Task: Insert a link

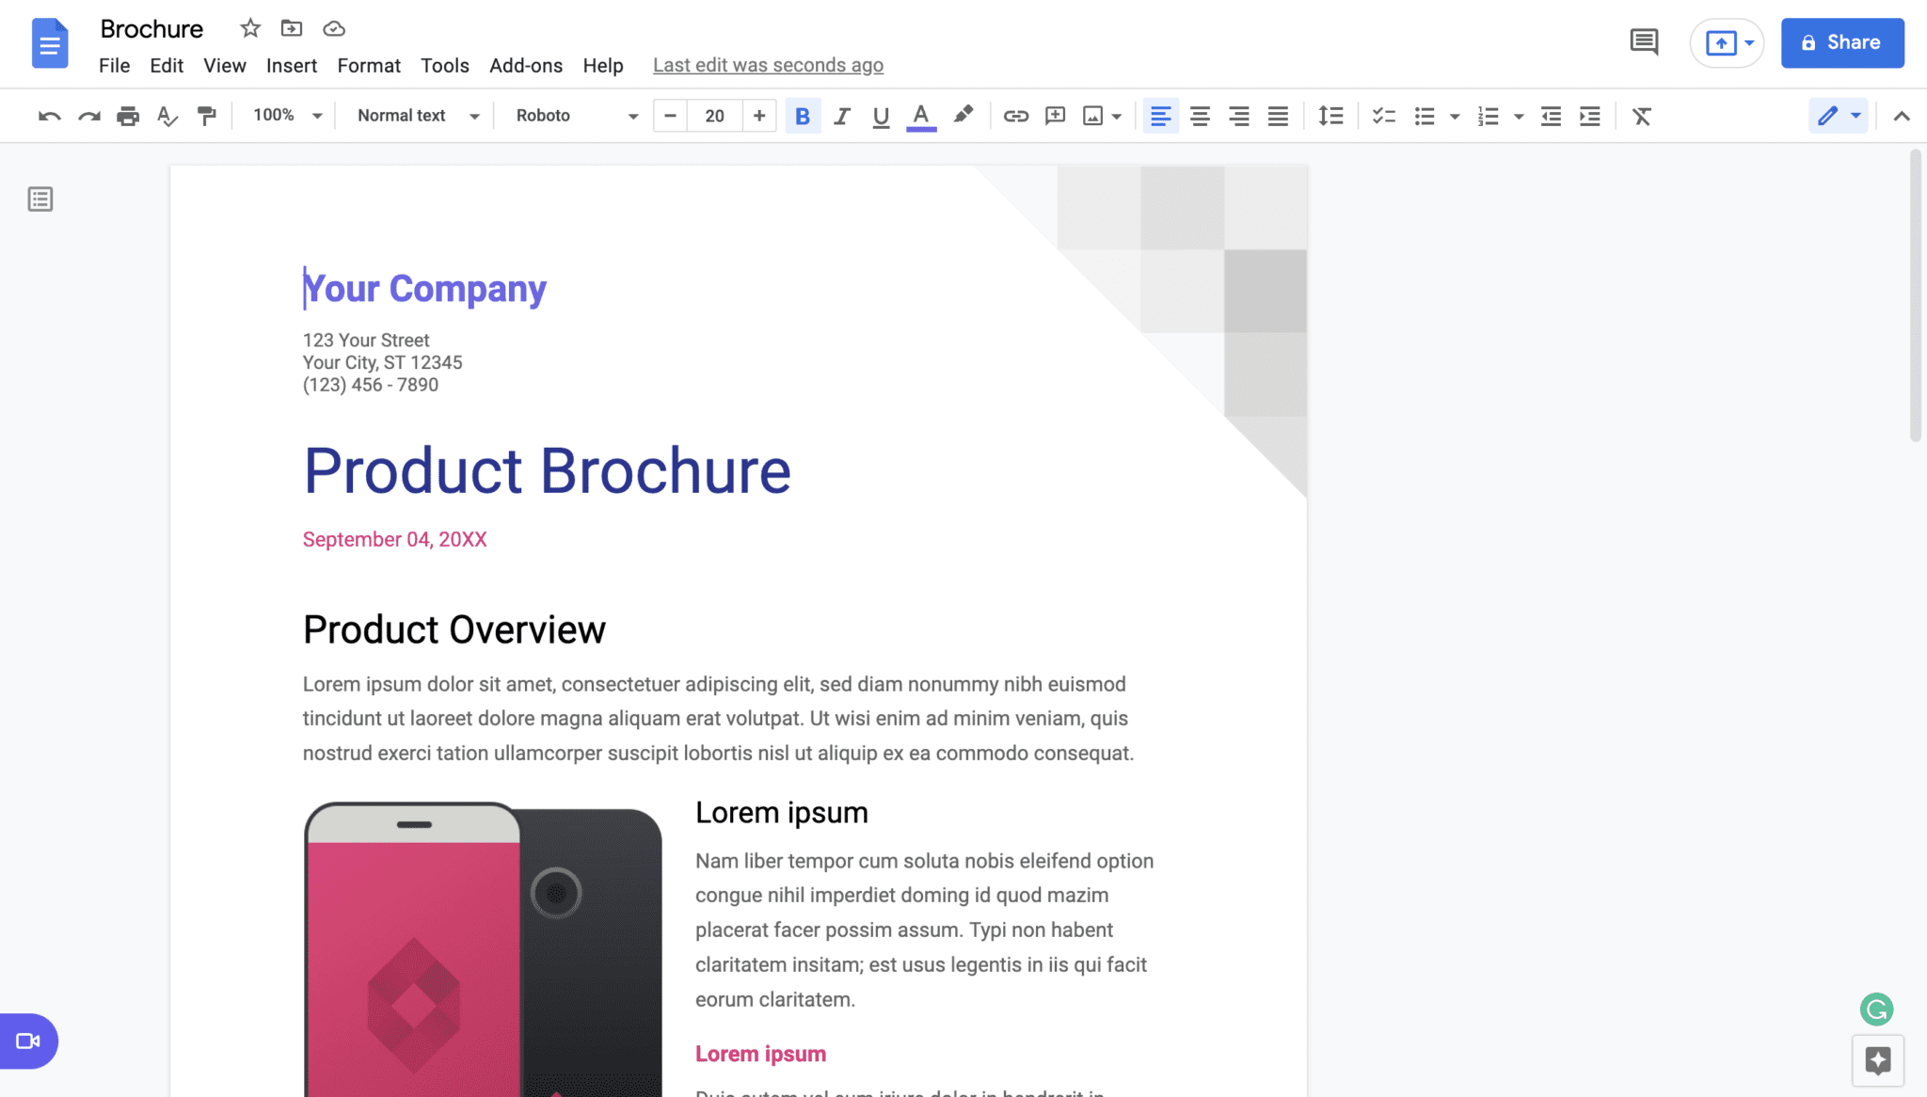Action: (x=1016, y=115)
